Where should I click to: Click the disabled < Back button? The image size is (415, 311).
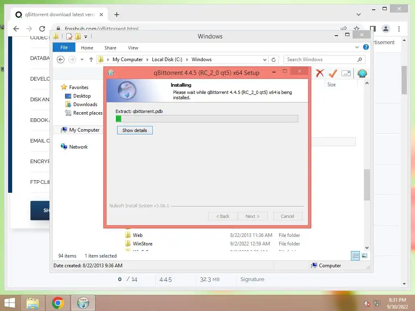click(x=222, y=216)
